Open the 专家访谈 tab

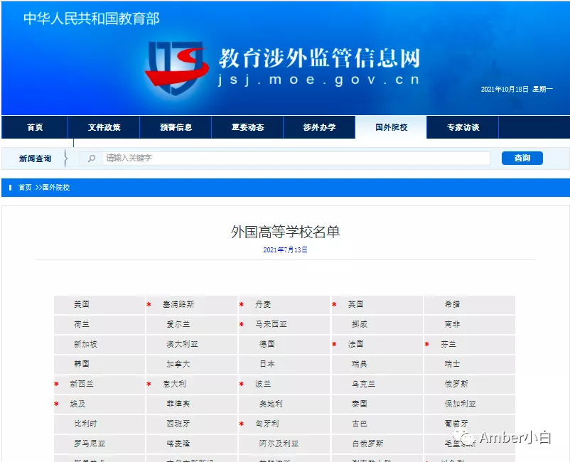click(463, 127)
